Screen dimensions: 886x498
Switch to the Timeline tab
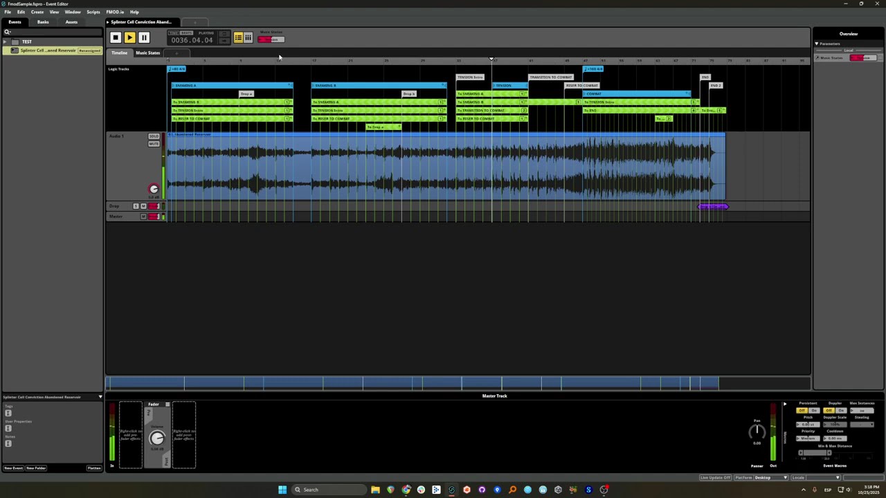[x=120, y=53]
